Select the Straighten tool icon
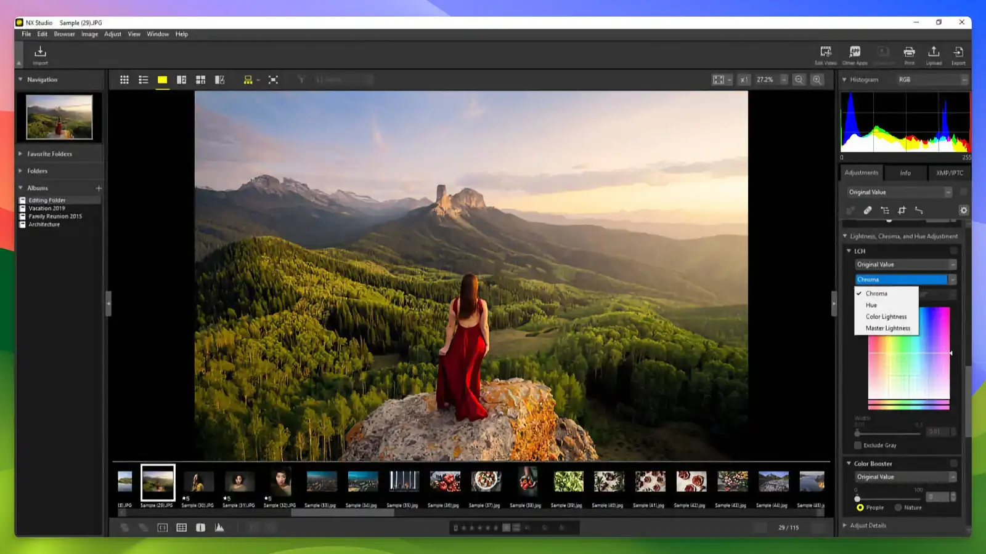Viewport: 986px width, 554px height. pyautogui.click(x=919, y=210)
